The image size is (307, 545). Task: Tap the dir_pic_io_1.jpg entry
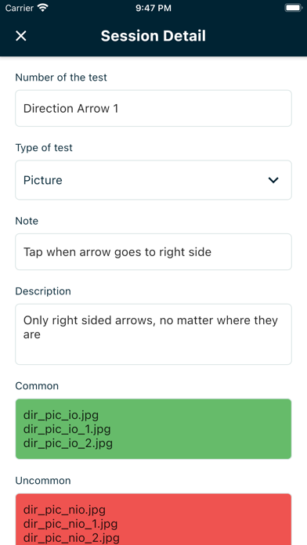tap(67, 429)
